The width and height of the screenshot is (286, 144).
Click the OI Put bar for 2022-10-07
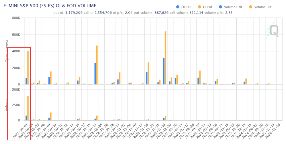coord(51,78)
